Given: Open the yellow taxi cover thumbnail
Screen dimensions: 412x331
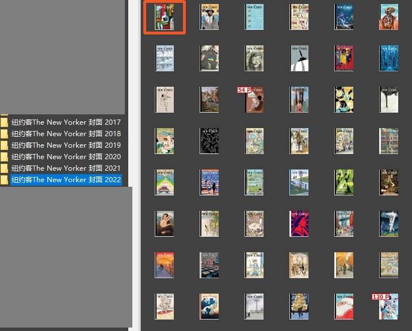Looking at the screenshot, I should [164, 182].
